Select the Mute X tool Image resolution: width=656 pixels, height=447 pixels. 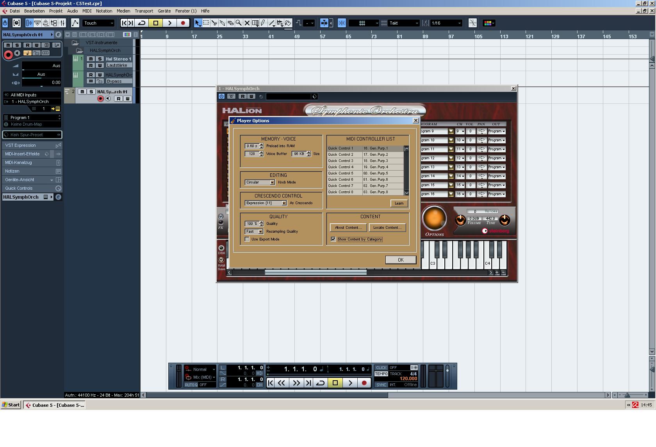coord(247,23)
